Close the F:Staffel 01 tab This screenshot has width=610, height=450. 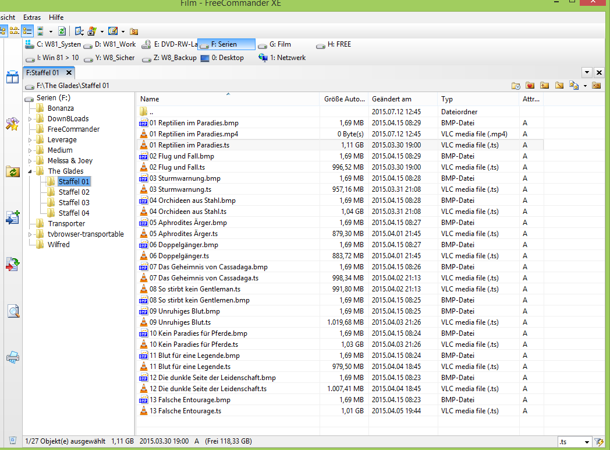[x=69, y=72]
